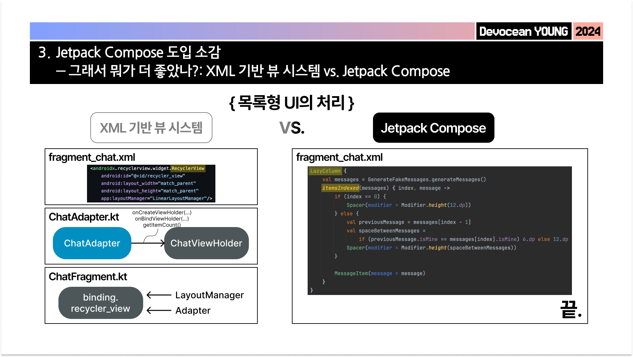The image size is (633, 357).
Task: Click the "if (index == 0) {" line
Action: [360, 197]
